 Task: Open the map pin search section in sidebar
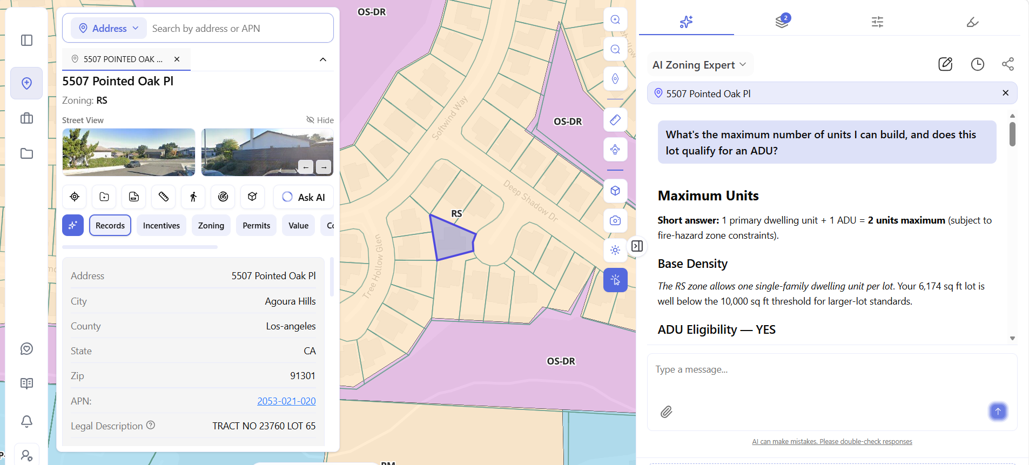click(x=26, y=83)
